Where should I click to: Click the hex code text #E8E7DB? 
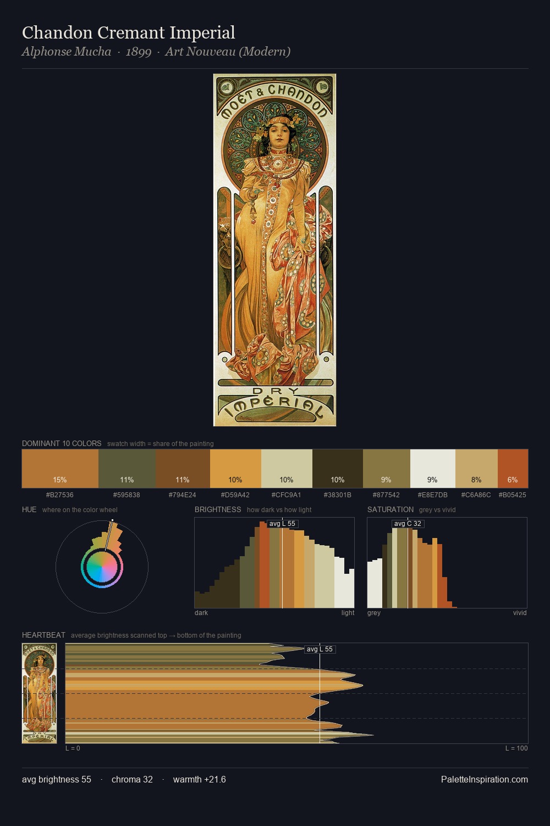point(433,495)
